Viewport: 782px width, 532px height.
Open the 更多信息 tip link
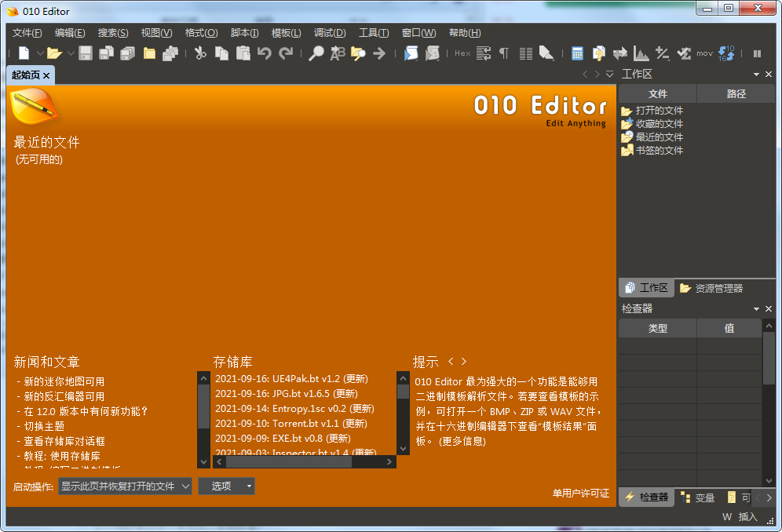462,441
